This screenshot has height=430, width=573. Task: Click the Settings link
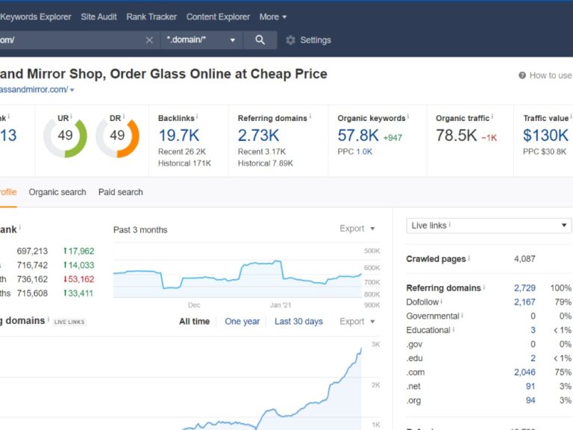click(316, 40)
